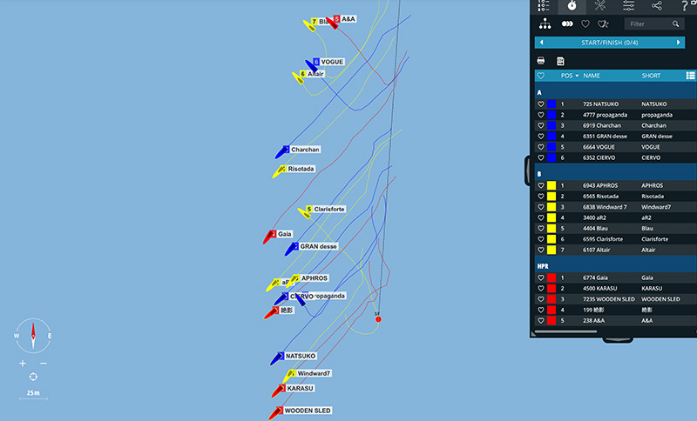Click the panel collapse handle on left edge
Image resolution: width=697 pixels, height=421 pixels.
tap(527, 170)
